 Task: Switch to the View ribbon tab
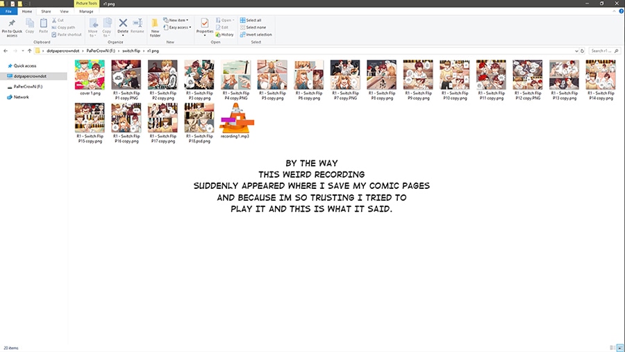pos(64,11)
